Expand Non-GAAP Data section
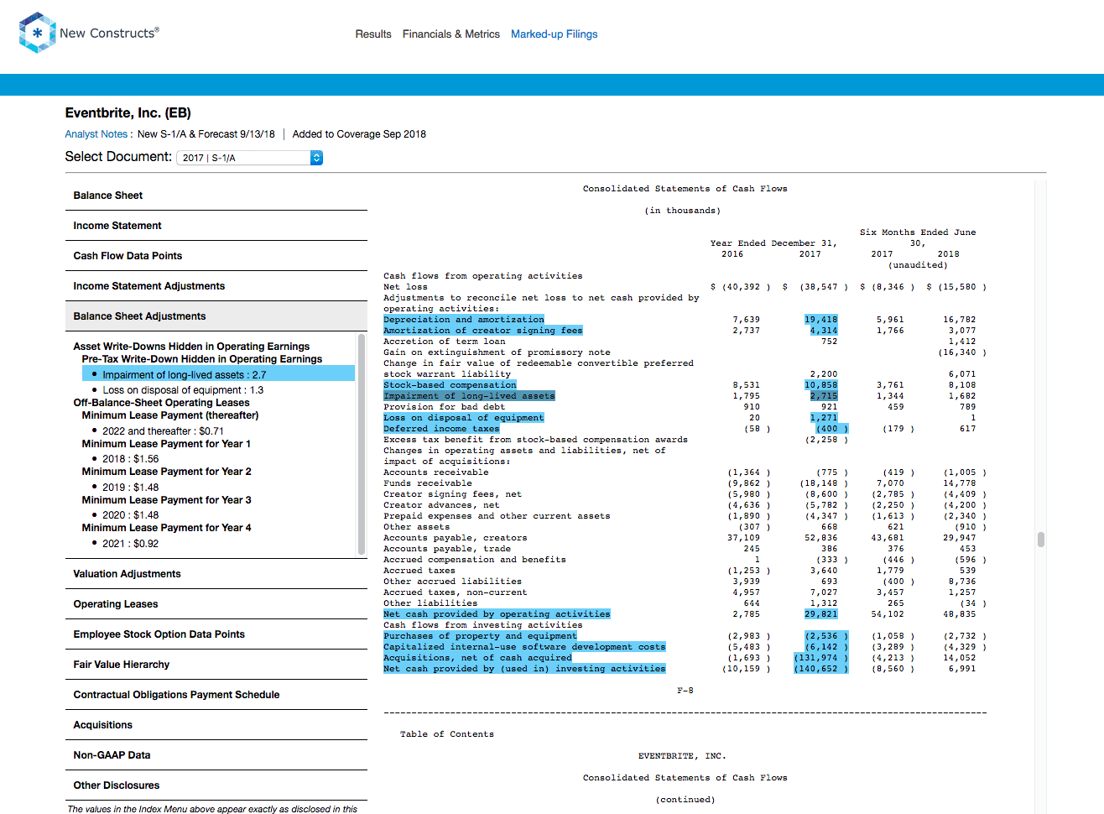1104x814 pixels. pyautogui.click(x=216, y=755)
